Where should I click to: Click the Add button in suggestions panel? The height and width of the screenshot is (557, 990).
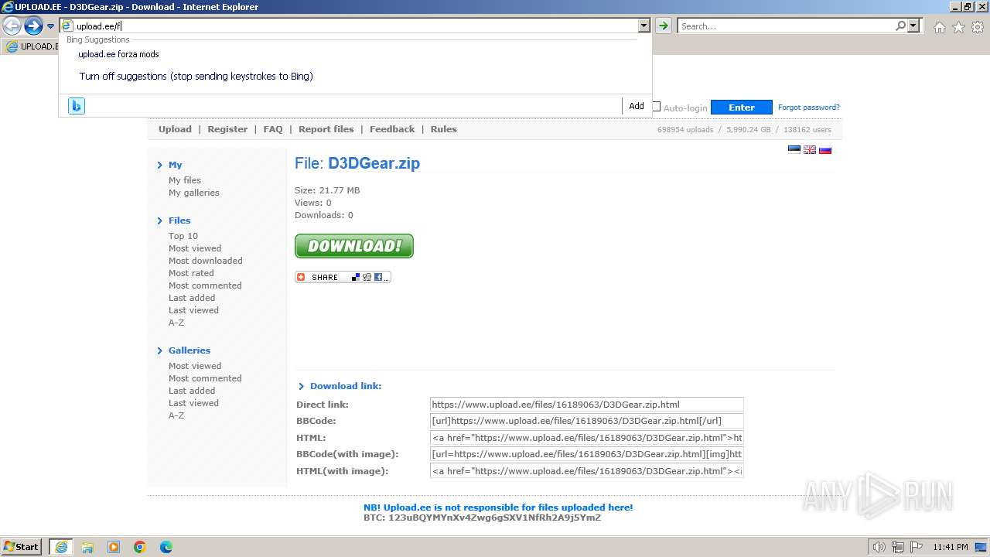[637, 106]
